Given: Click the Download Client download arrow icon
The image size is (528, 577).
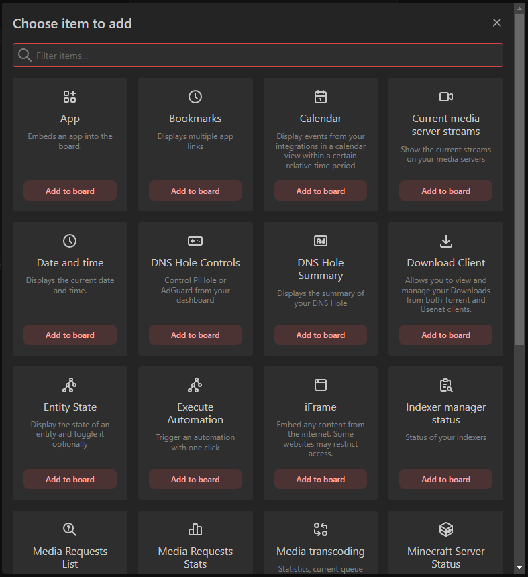Looking at the screenshot, I should point(445,241).
